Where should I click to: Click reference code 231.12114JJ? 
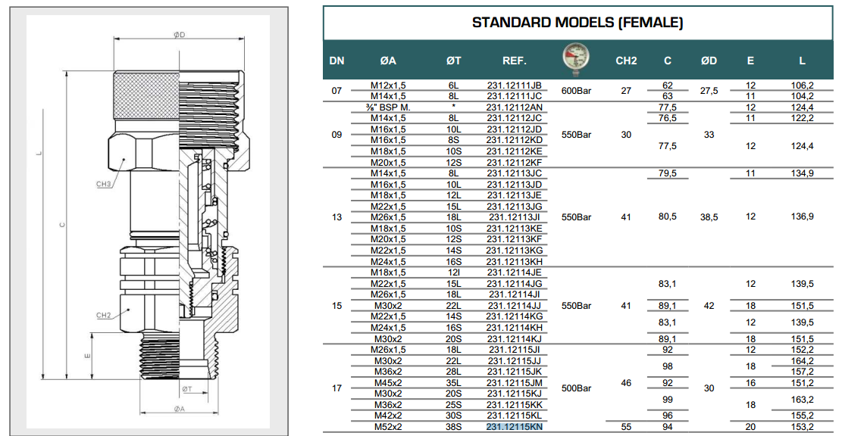515,306
